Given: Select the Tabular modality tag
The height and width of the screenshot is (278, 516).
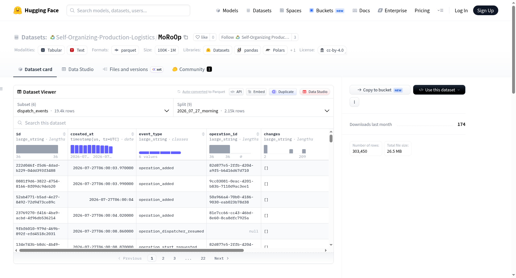Looking at the screenshot, I should 52,50.
